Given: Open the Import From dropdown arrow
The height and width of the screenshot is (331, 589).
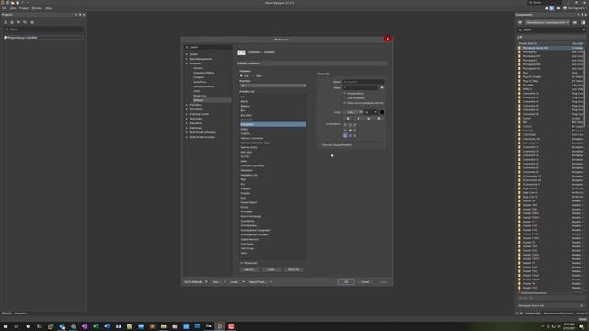Looking at the screenshot, I should [271, 282].
